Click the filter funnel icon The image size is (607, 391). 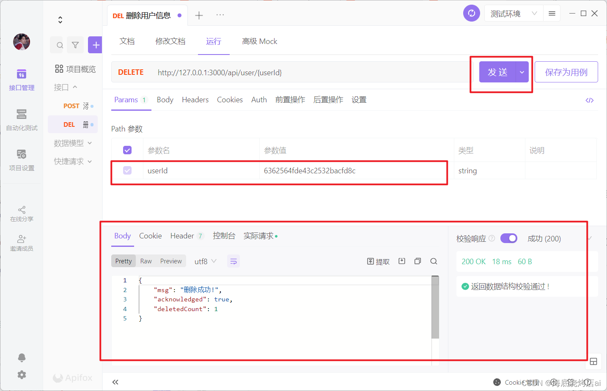point(75,45)
